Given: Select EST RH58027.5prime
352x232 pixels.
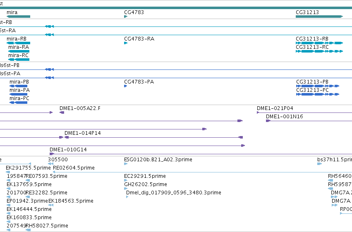Looking at the screenshot, I should pyautogui.click(x=28, y=230).
